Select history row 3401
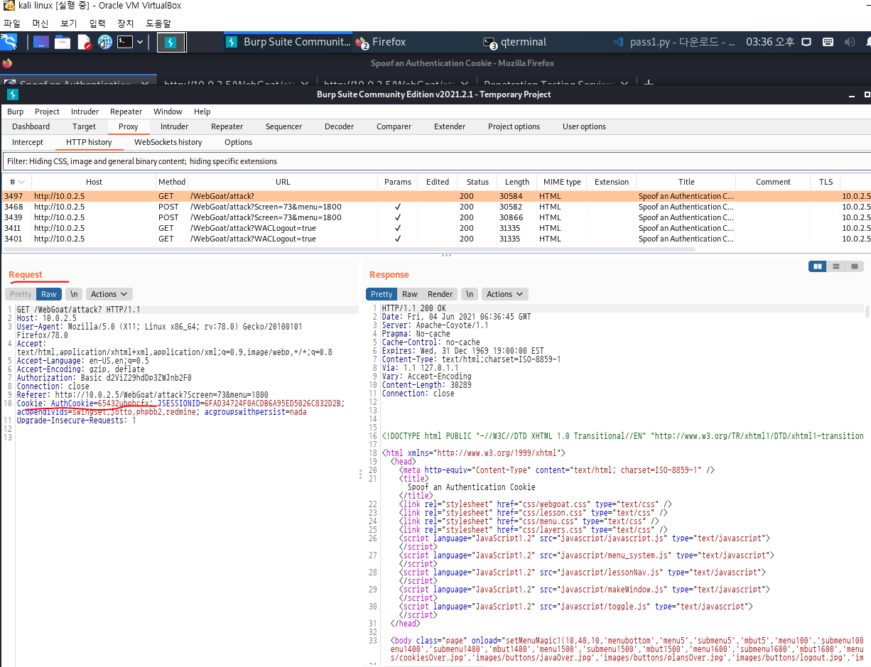871x667 pixels. pyautogui.click(x=435, y=239)
